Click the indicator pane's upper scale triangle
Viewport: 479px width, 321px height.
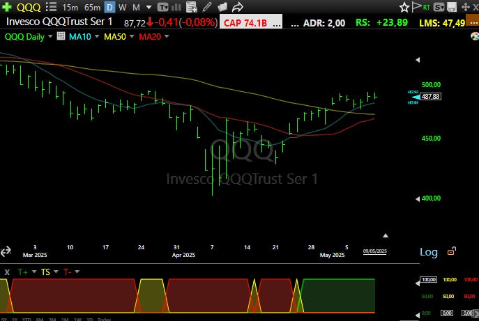coord(418,283)
